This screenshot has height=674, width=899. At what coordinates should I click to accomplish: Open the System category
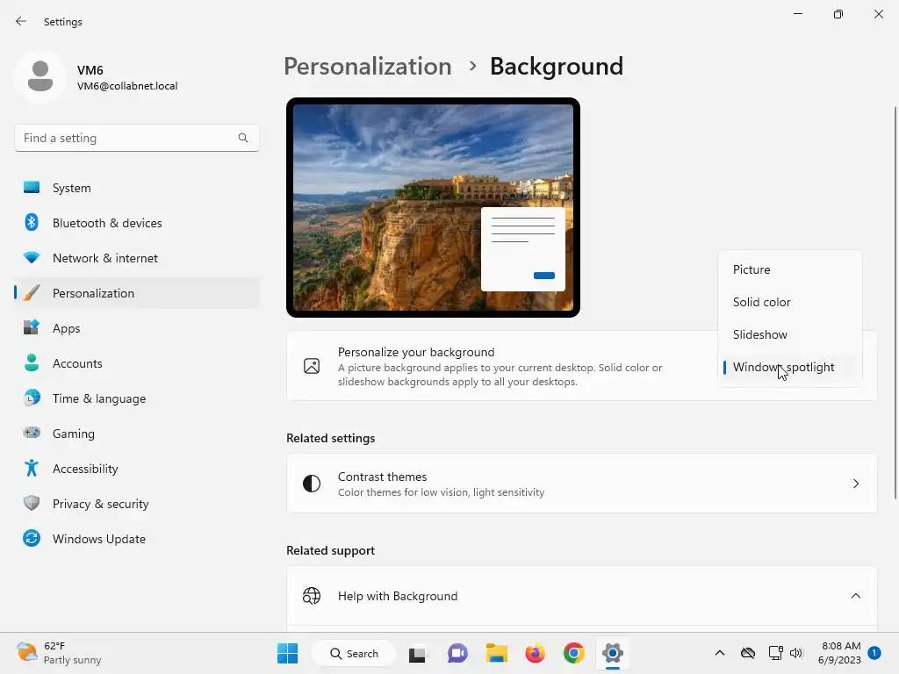[x=136, y=188]
